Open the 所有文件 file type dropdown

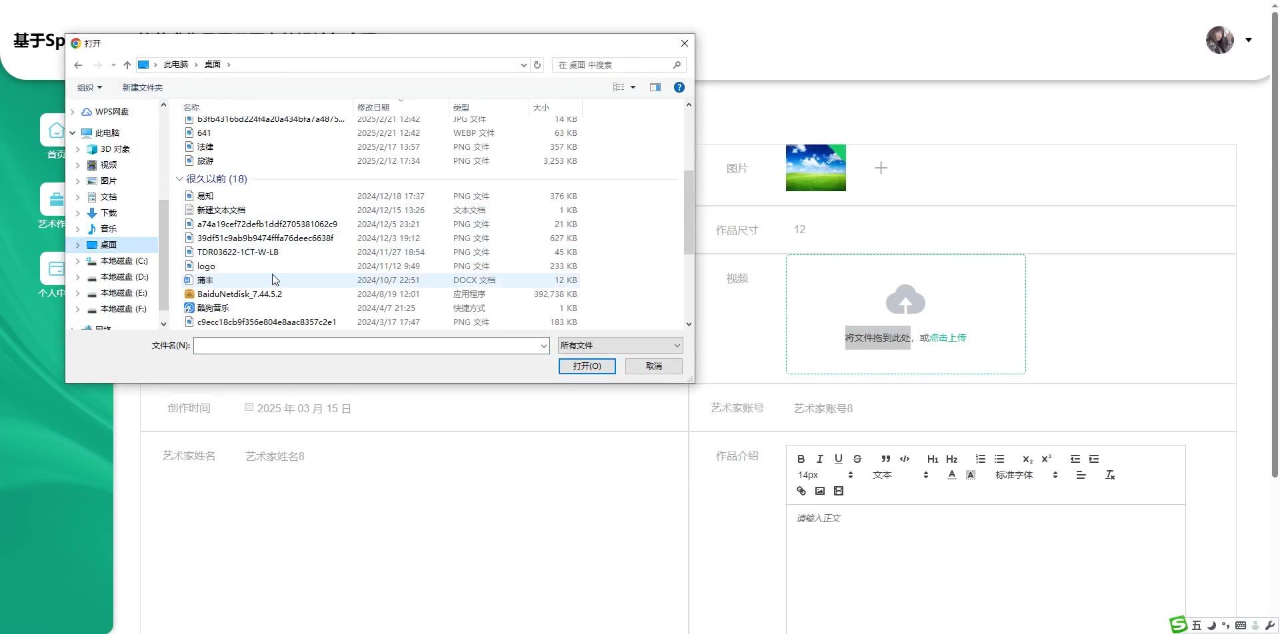point(620,345)
